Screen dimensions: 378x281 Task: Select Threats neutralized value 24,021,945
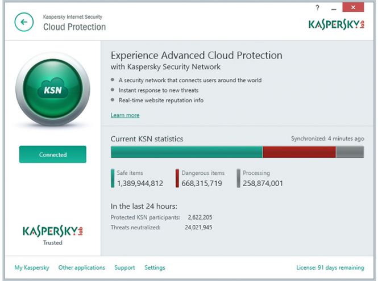click(x=198, y=227)
